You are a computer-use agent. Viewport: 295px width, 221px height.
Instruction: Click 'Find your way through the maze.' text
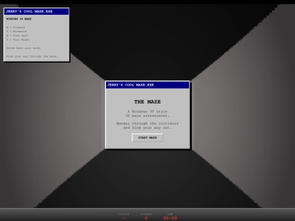[x=32, y=56]
